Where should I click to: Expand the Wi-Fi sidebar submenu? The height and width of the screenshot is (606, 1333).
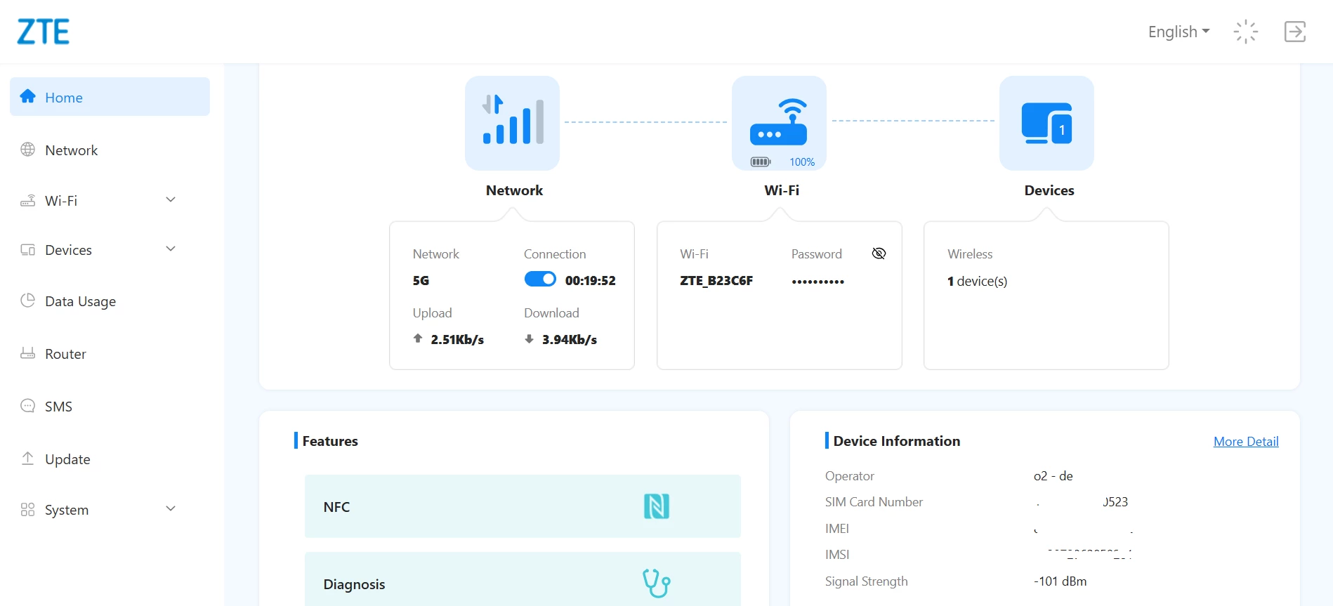[x=171, y=200]
